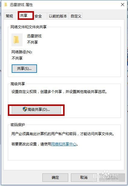Switch to the 常规 tab

(10, 16)
